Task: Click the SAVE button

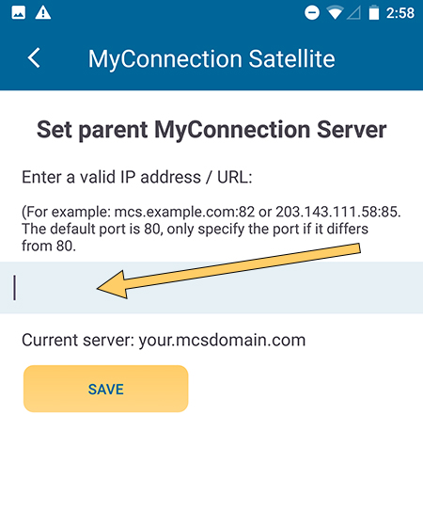Action: tap(106, 389)
